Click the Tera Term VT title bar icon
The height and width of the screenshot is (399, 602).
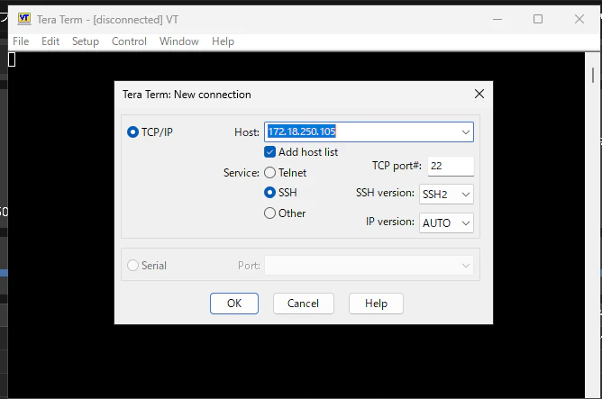[24, 18]
